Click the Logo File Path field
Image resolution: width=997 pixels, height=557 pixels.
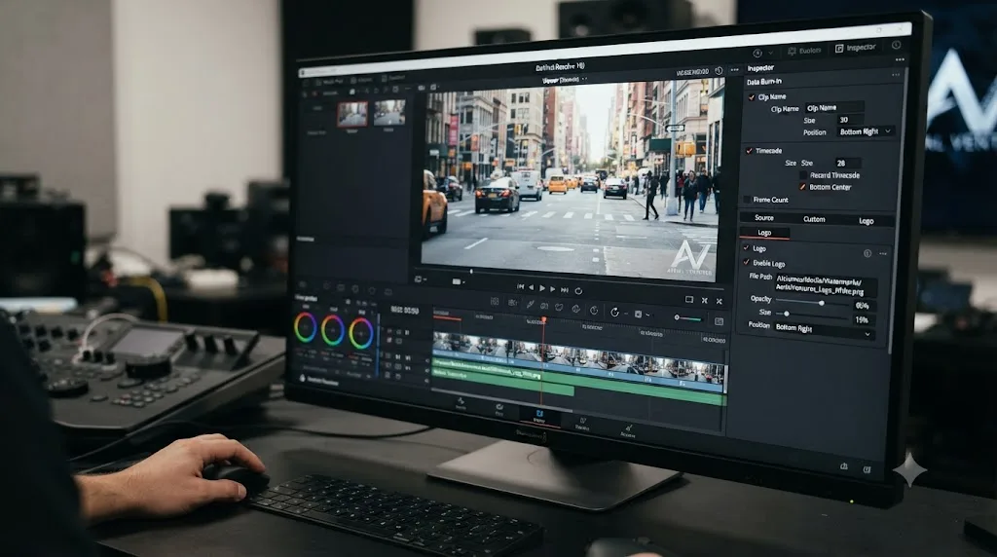826,284
